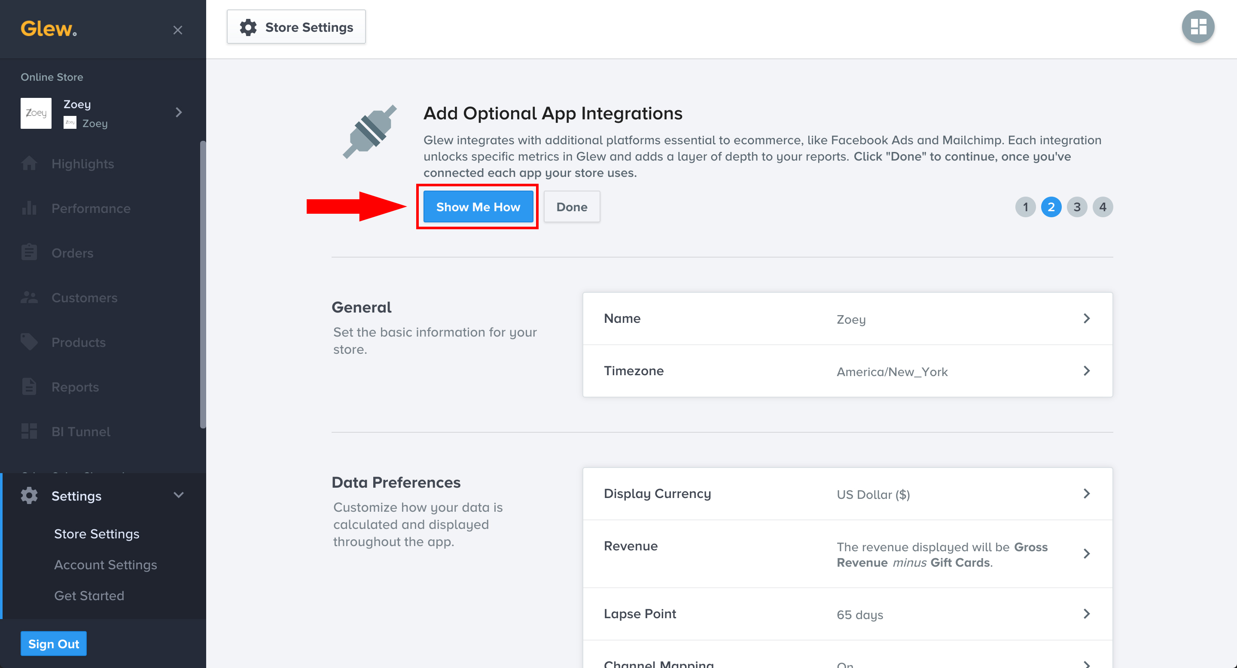This screenshot has height=668, width=1237.
Task: Collapse the Settings menu chevron
Action: click(x=179, y=495)
